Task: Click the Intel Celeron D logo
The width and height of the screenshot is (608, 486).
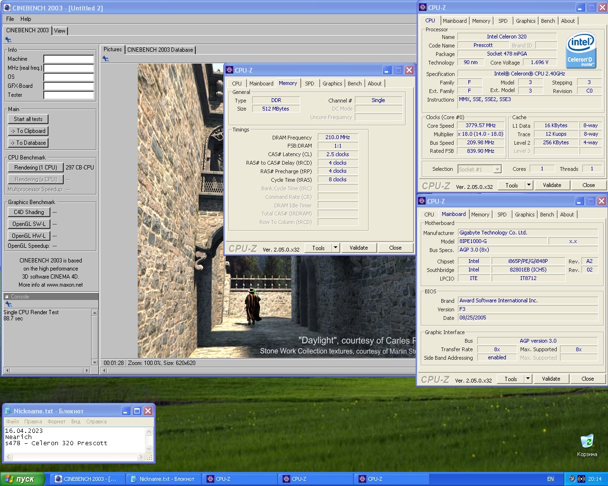Action: pos(580,50)
